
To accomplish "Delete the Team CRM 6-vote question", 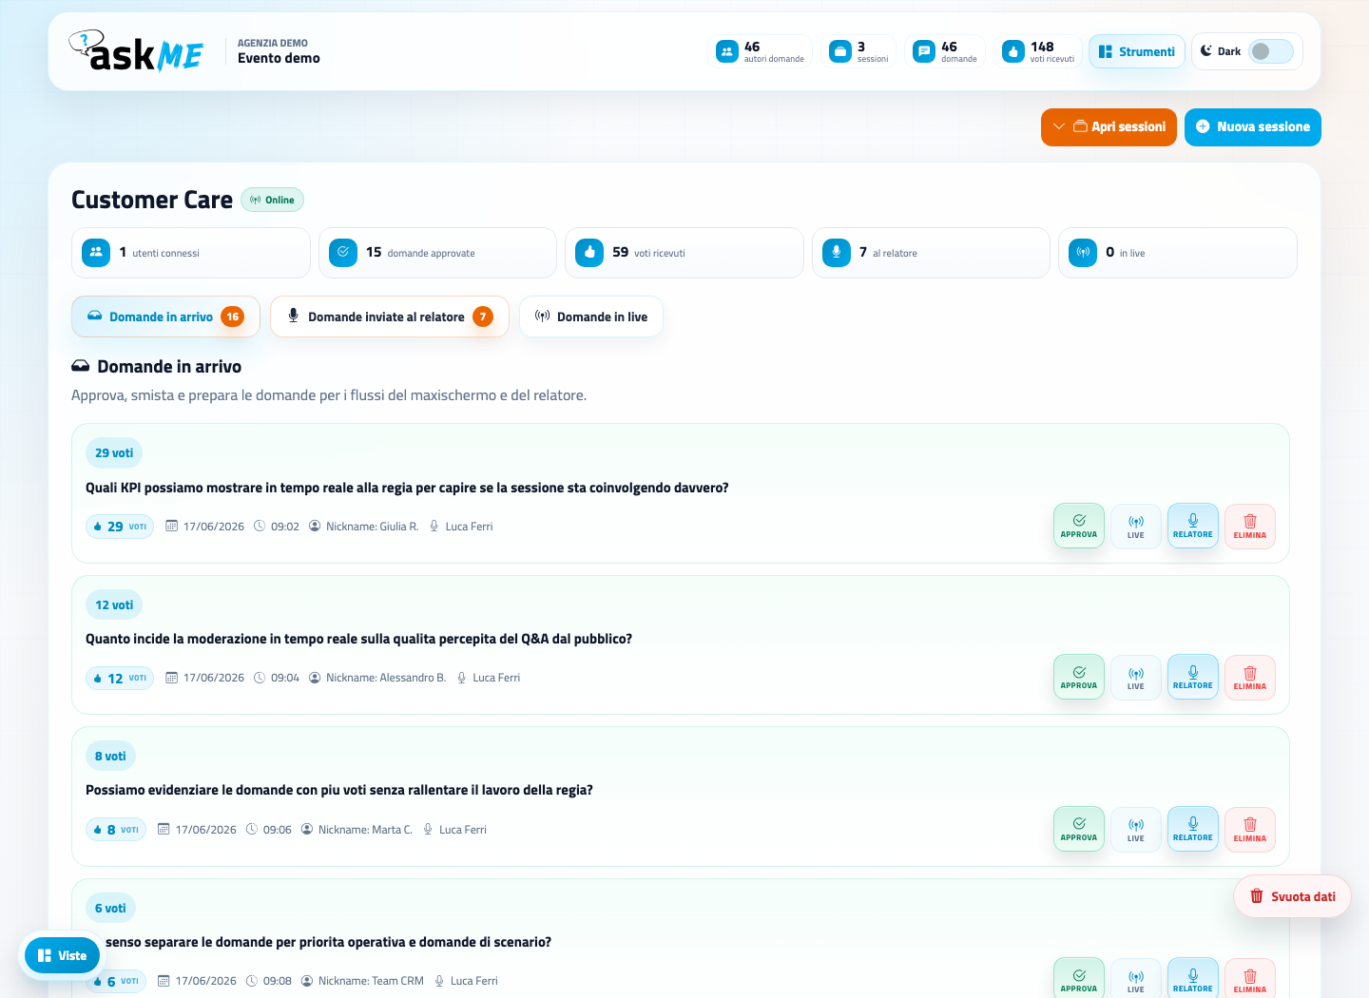I will click(1250, 979).
